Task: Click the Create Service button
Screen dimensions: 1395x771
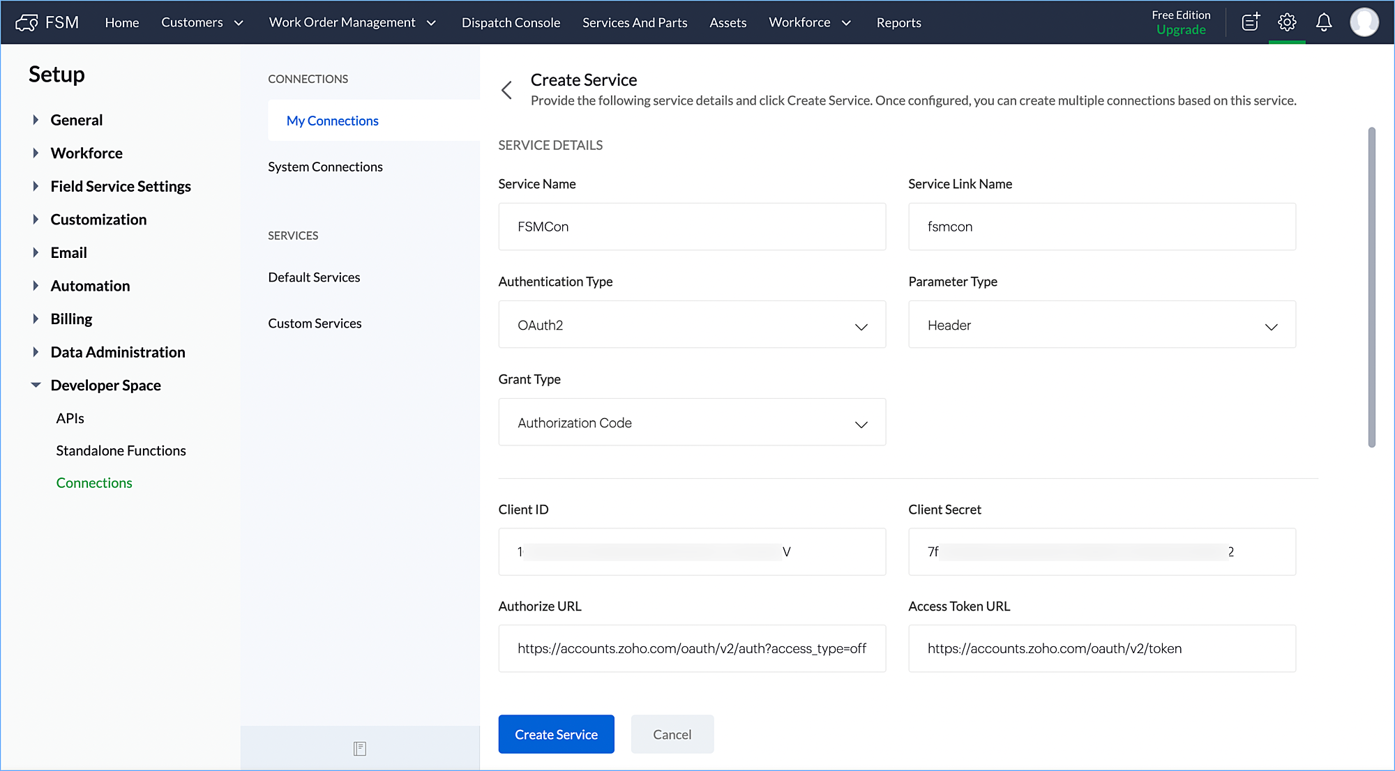Action: click(556, 734)
